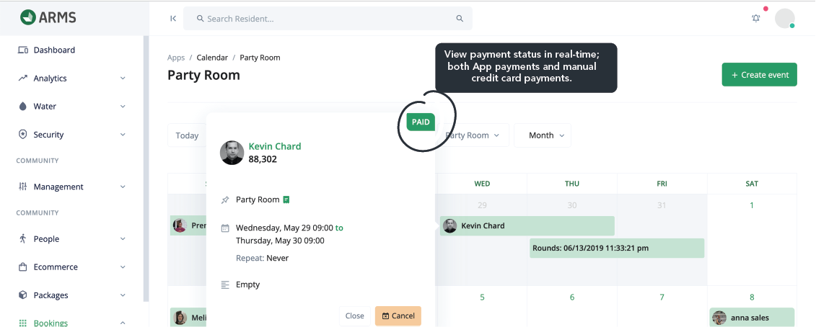Click the Close button in popup
The width and height of the screenshot is (816, 327).
tap(354, 315)
